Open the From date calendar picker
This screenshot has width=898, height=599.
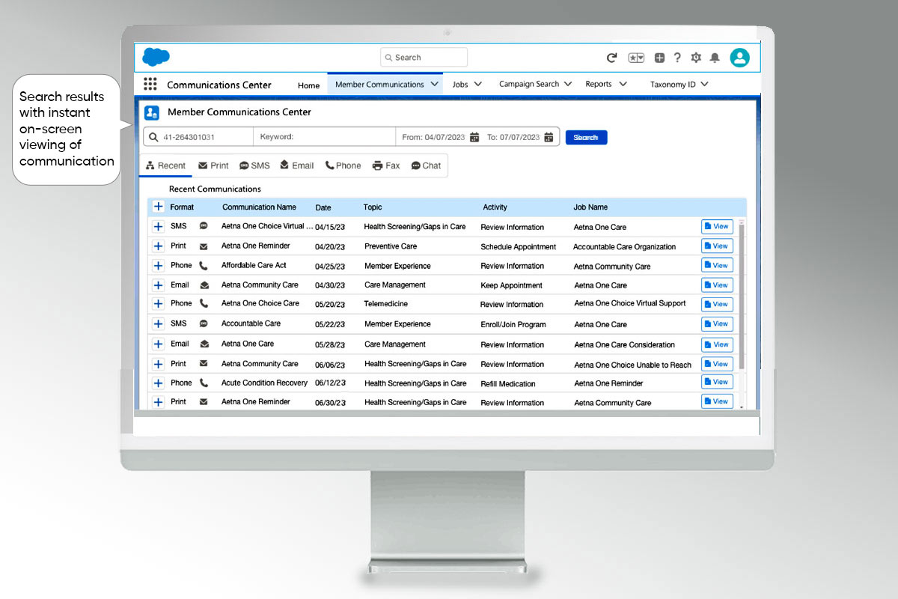(474, 137)
